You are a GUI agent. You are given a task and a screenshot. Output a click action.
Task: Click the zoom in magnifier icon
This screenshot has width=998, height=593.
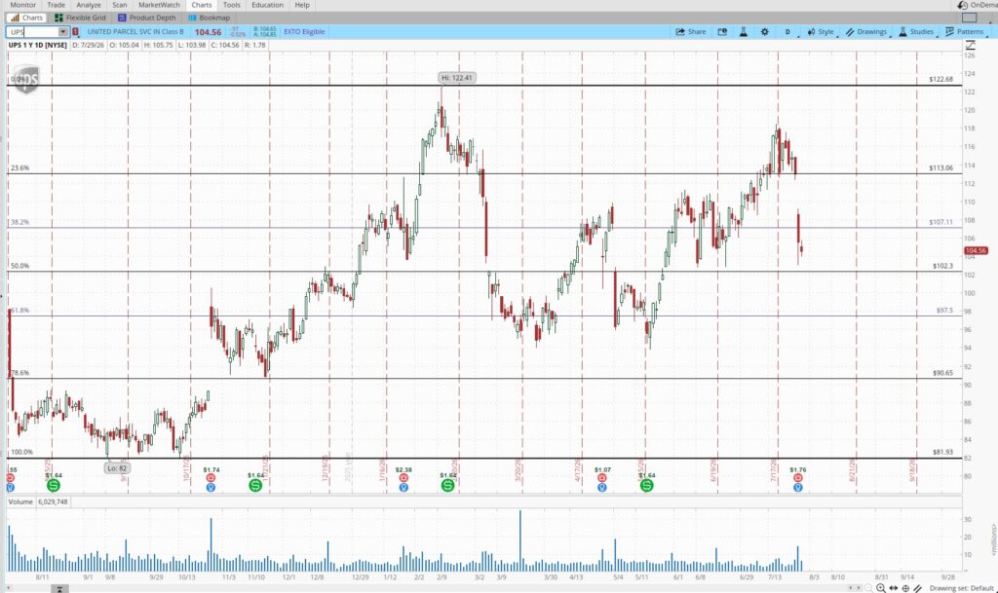point(881,588)
